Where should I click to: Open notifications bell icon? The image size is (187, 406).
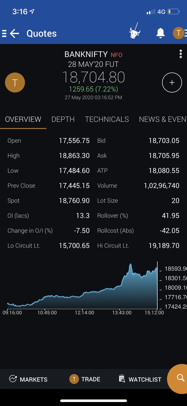point(160,33)
